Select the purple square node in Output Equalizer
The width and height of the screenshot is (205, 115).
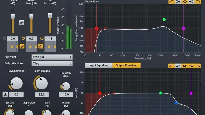click(191, 93)
